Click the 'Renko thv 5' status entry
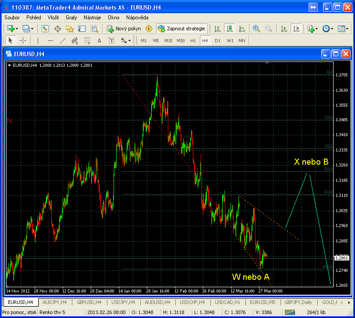The height and width of the screenshot is (318, 355). (52, 312)
